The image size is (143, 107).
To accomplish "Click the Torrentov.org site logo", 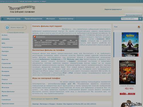I will [x=22, y=9].
